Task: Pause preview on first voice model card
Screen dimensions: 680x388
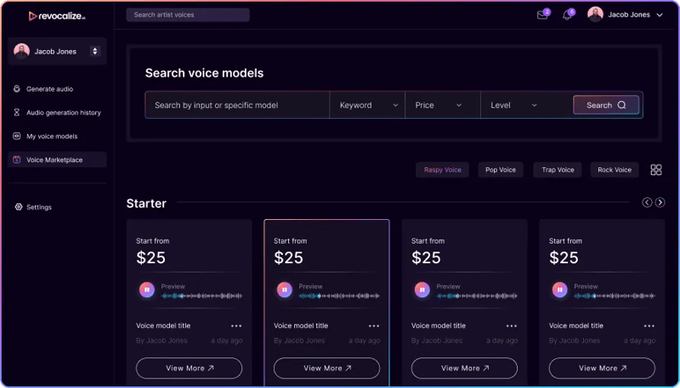Action: [147, 290]
